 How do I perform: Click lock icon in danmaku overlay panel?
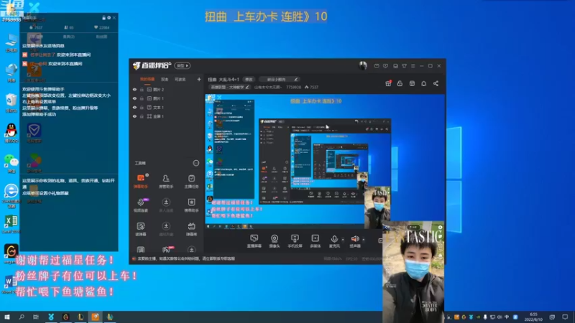click(103, 17)
